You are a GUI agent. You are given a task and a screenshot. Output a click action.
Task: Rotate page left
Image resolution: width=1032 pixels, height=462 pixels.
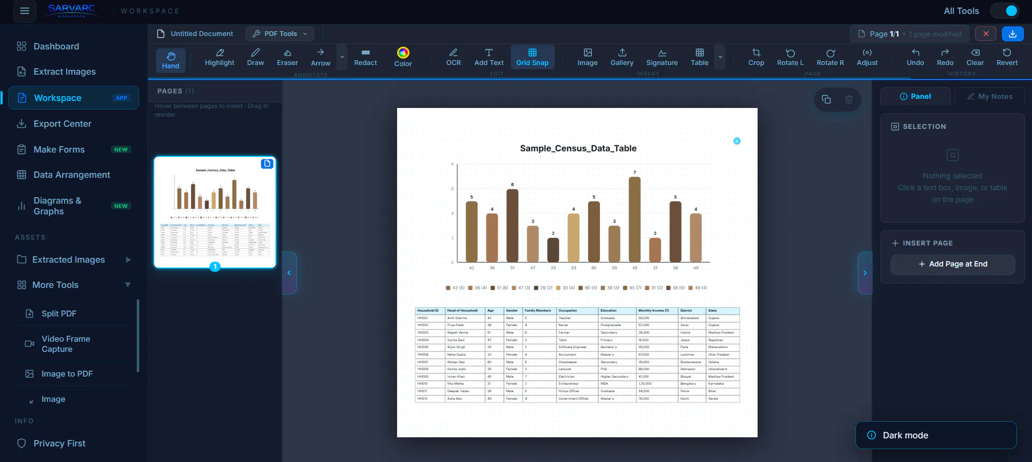[x=790, y=57]
